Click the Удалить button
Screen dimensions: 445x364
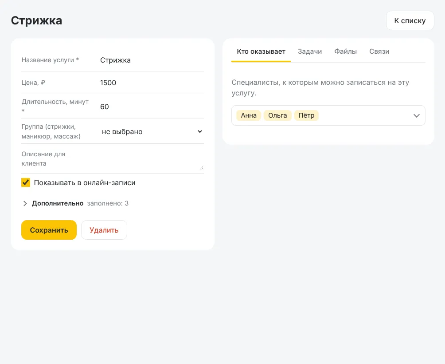(104, 230)
